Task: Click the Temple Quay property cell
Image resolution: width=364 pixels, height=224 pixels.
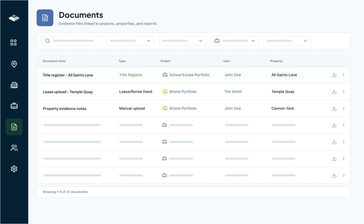Action: click(x=283, y=92)
